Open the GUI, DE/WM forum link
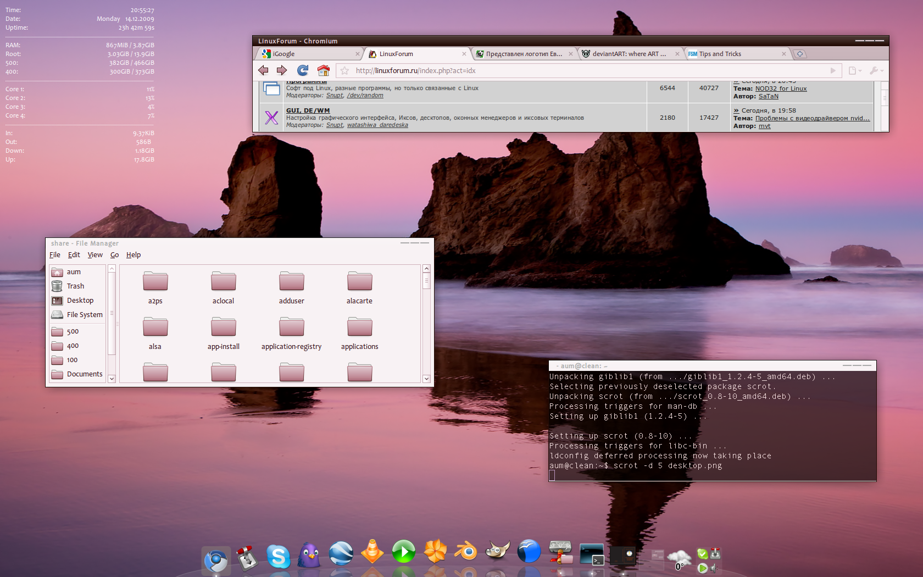923x577 pixels. click(308, 110)
